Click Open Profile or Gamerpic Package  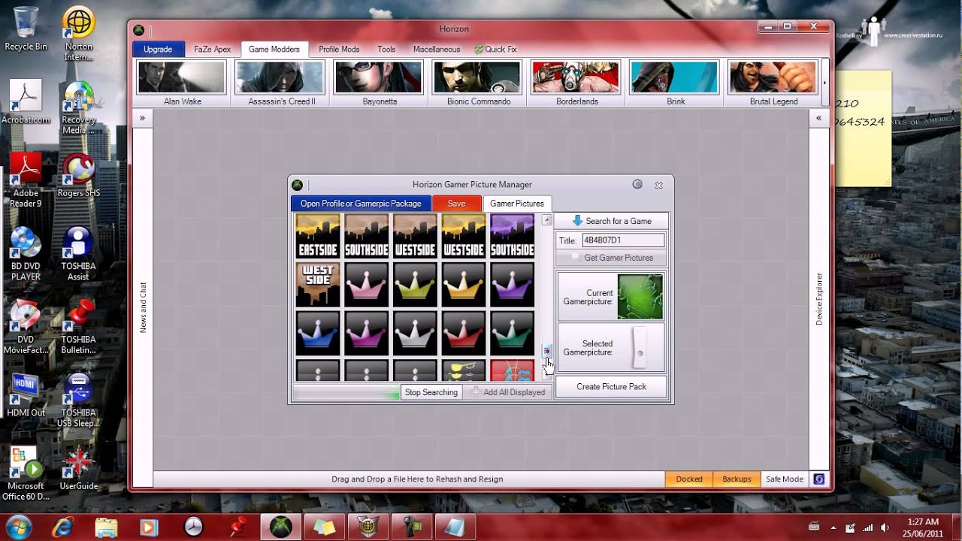coord(361,204)
